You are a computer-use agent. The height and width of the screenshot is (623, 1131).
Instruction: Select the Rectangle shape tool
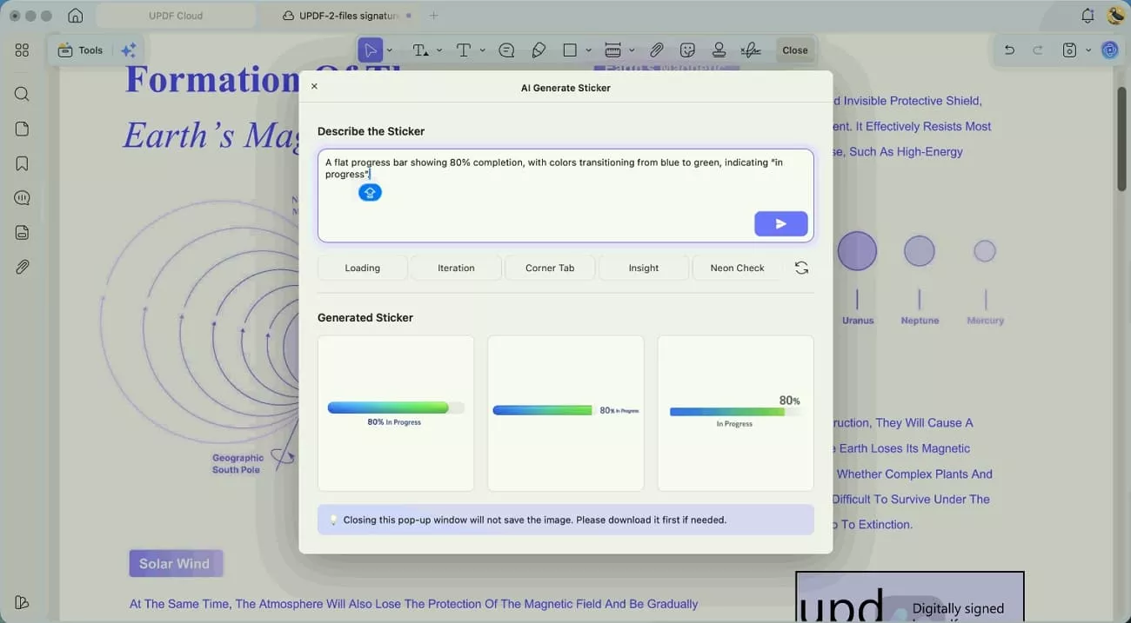tap(571, 50)
